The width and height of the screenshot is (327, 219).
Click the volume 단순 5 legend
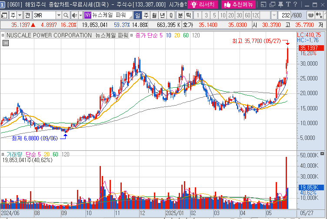[x=33, y=154]
